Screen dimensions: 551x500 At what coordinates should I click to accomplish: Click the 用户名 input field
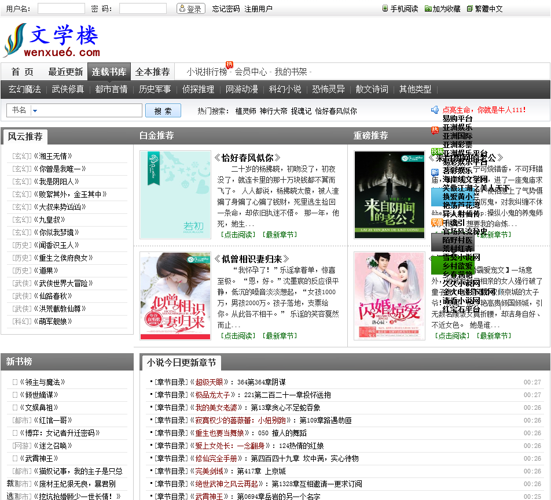[61, 9]
